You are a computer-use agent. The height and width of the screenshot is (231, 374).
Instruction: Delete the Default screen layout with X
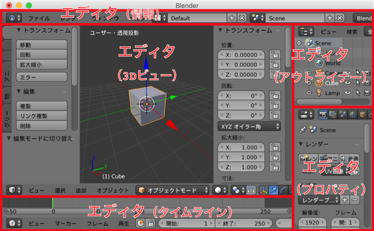tap(242, 18)
